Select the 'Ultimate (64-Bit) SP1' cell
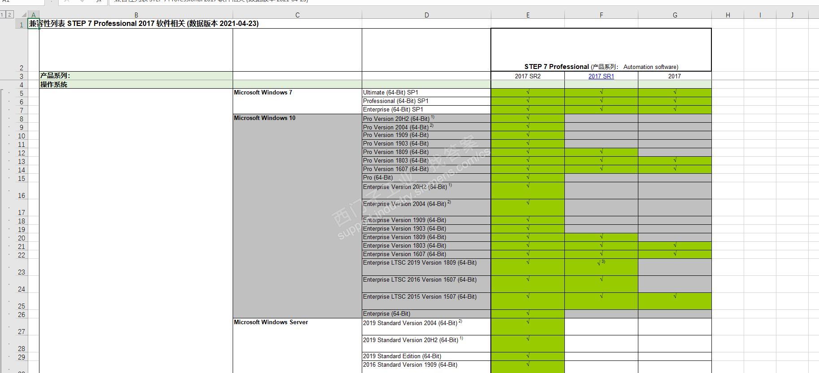This screenshot has width=819, height=373. 426,93
